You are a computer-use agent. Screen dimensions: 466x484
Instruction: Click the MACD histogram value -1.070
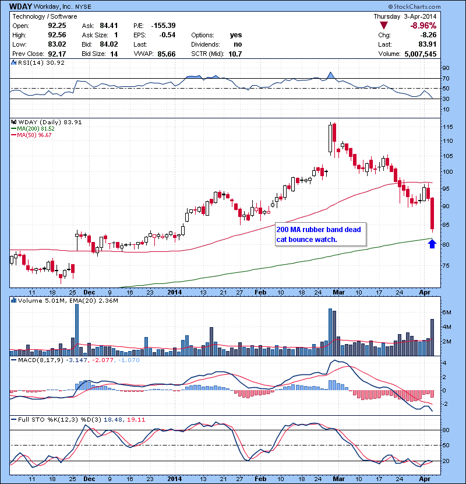click(129, 360)
